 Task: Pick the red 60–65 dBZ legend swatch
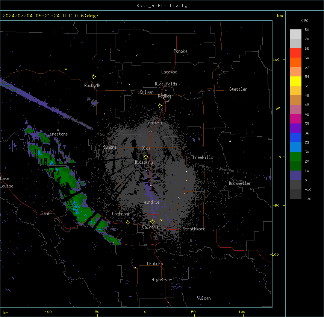pos(295,53)
